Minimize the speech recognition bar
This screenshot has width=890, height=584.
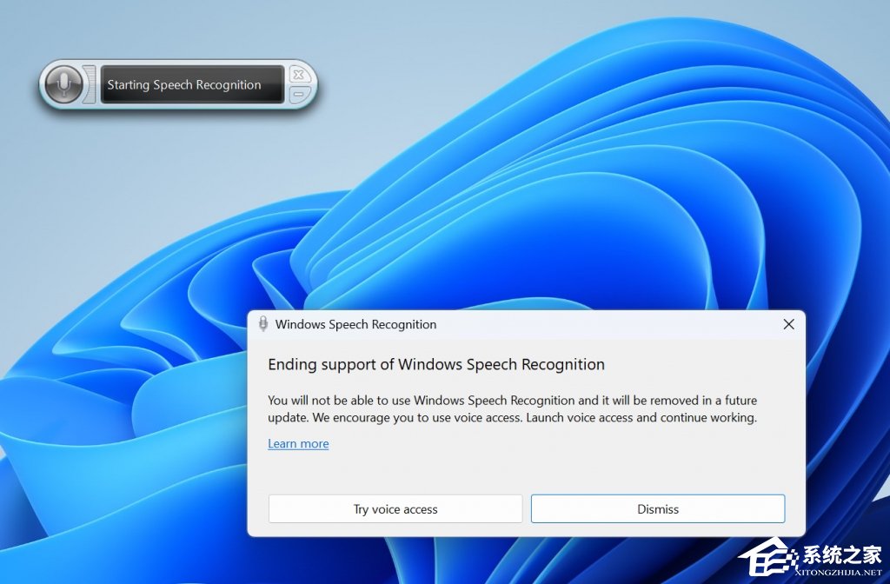(x=298, y=94)
